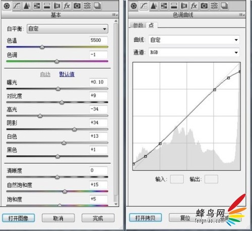The width and height of the screenshot is (252, 231).
Task: Open Split Toning icon in right 色调曲线 panel
Action: tap(174, 6)
